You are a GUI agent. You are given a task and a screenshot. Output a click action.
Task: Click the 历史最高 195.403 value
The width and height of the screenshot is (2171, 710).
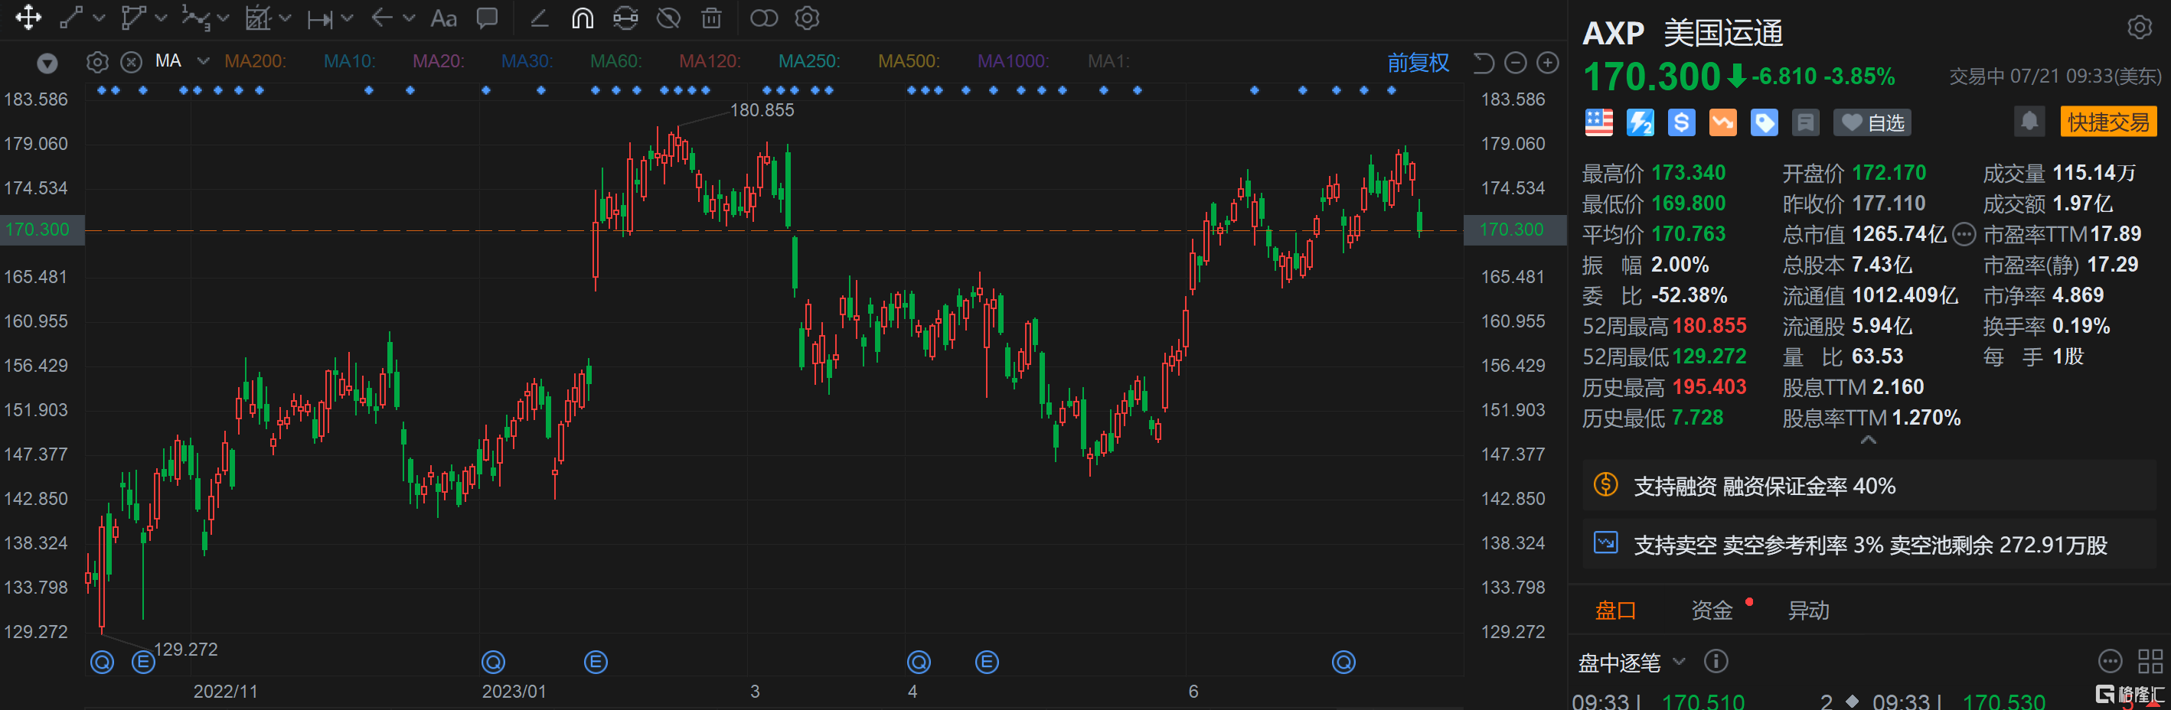(x=1709, y=387)
